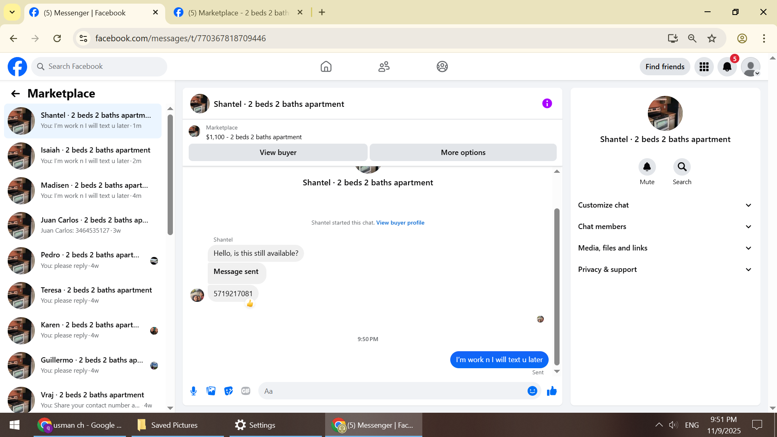Go back in browser history

tap(13, 38)
